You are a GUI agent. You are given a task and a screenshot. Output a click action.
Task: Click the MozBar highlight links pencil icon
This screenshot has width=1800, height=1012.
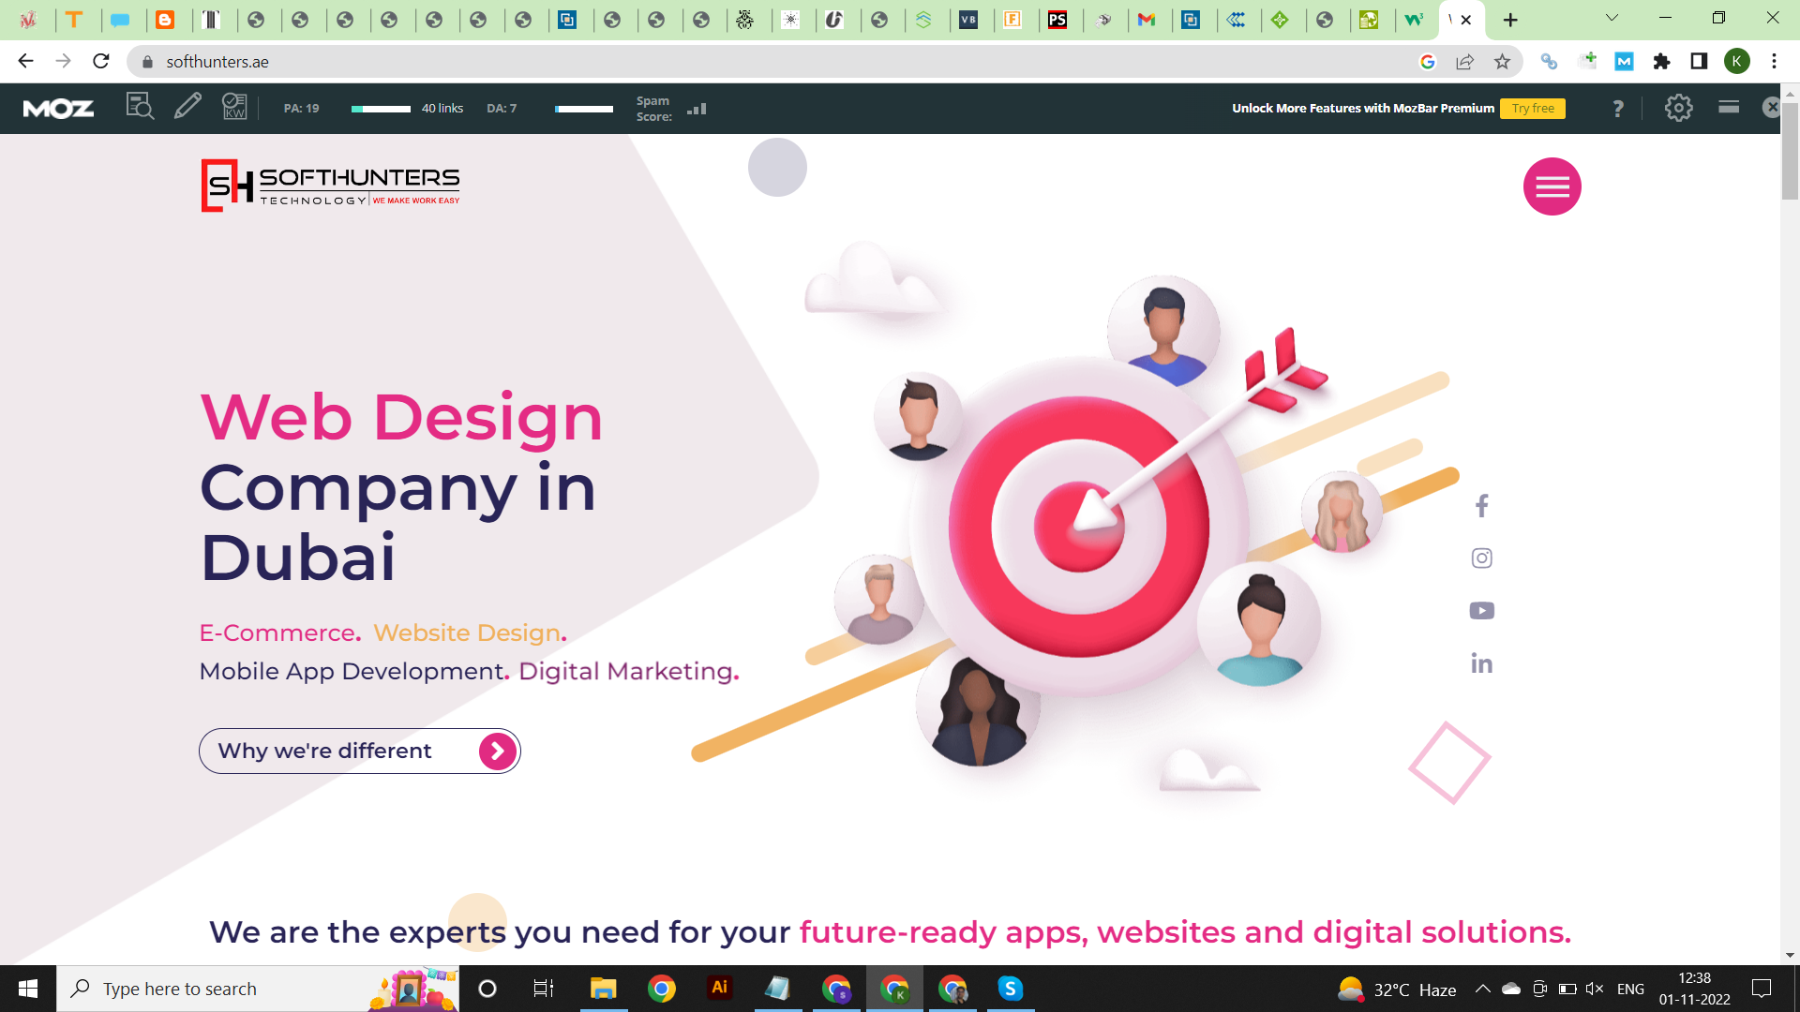click(187, 107)
